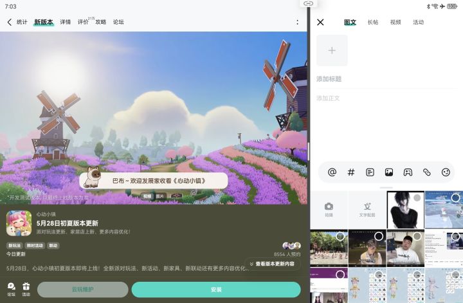Tap the battery 100 indicator
Viewport: 463px width, 303px height.
click(452, 6)
